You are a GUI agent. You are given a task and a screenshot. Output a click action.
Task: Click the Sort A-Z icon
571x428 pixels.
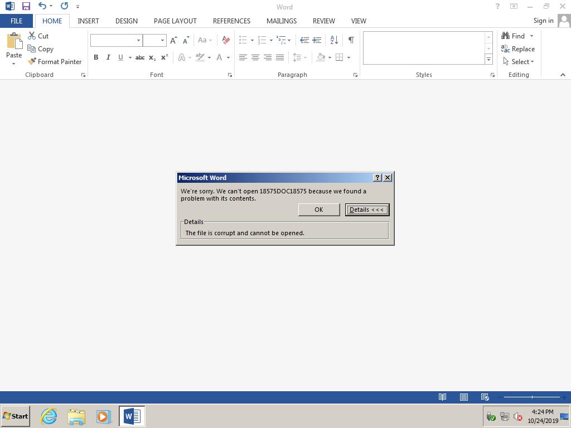coord(334,40)
